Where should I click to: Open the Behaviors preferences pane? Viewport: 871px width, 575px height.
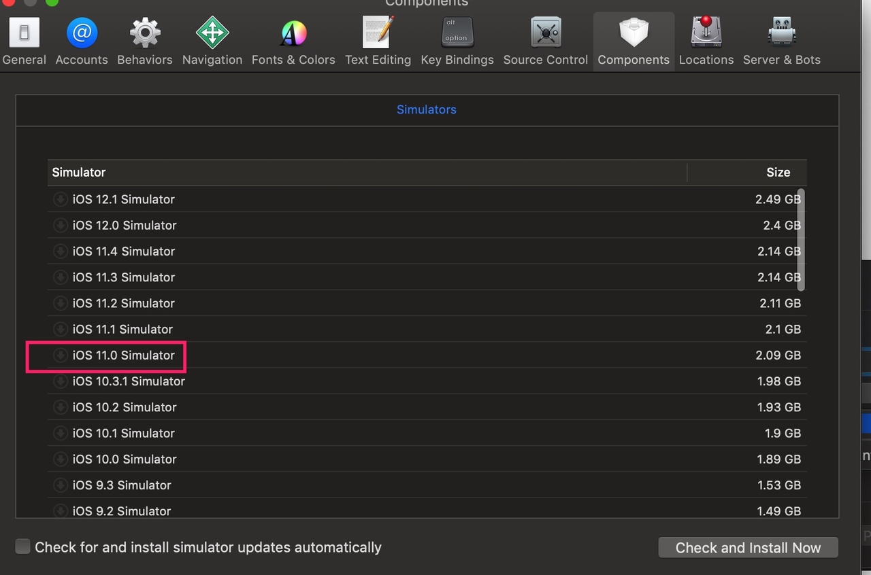point(144,41)
